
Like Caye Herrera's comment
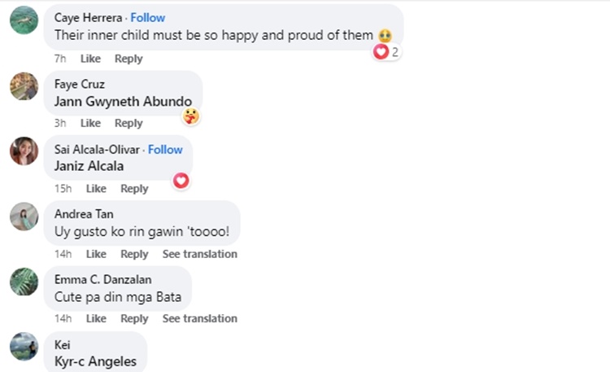[90, 59]
